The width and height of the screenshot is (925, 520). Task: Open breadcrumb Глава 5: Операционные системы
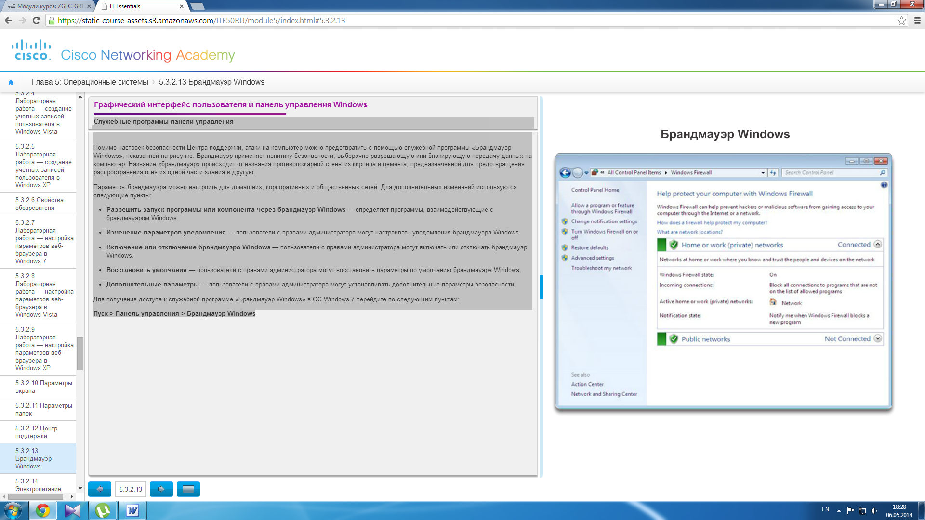pos(90,82)
